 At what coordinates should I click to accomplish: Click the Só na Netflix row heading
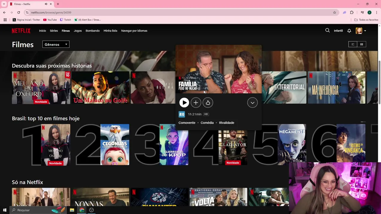pyautogui.click(x=27, y=182)
